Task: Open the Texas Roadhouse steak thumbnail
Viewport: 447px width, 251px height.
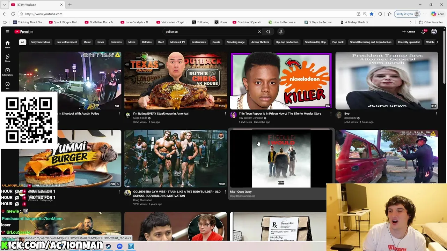Action: point(176,81)
